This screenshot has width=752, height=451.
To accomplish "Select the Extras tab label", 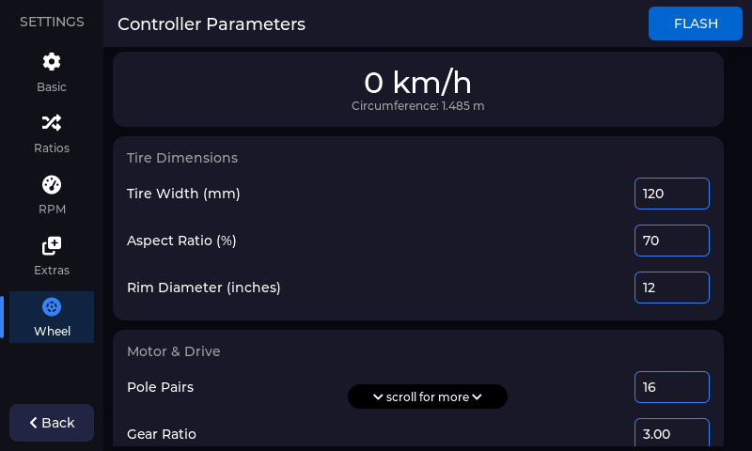I will [x=52, y=271].
